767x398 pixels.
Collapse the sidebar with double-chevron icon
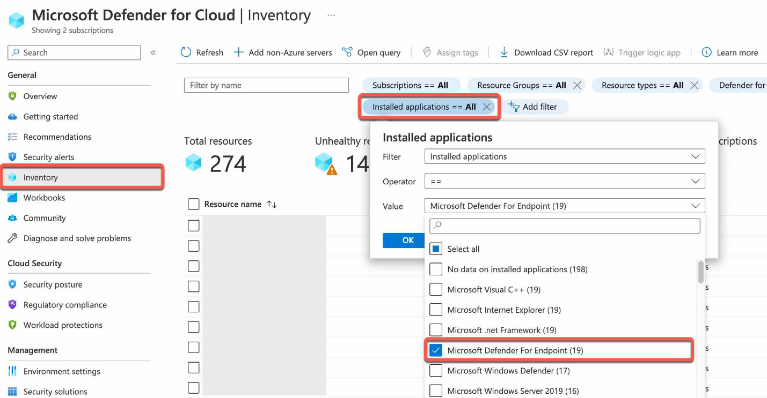pyautogui.click(x=153, y=52)
